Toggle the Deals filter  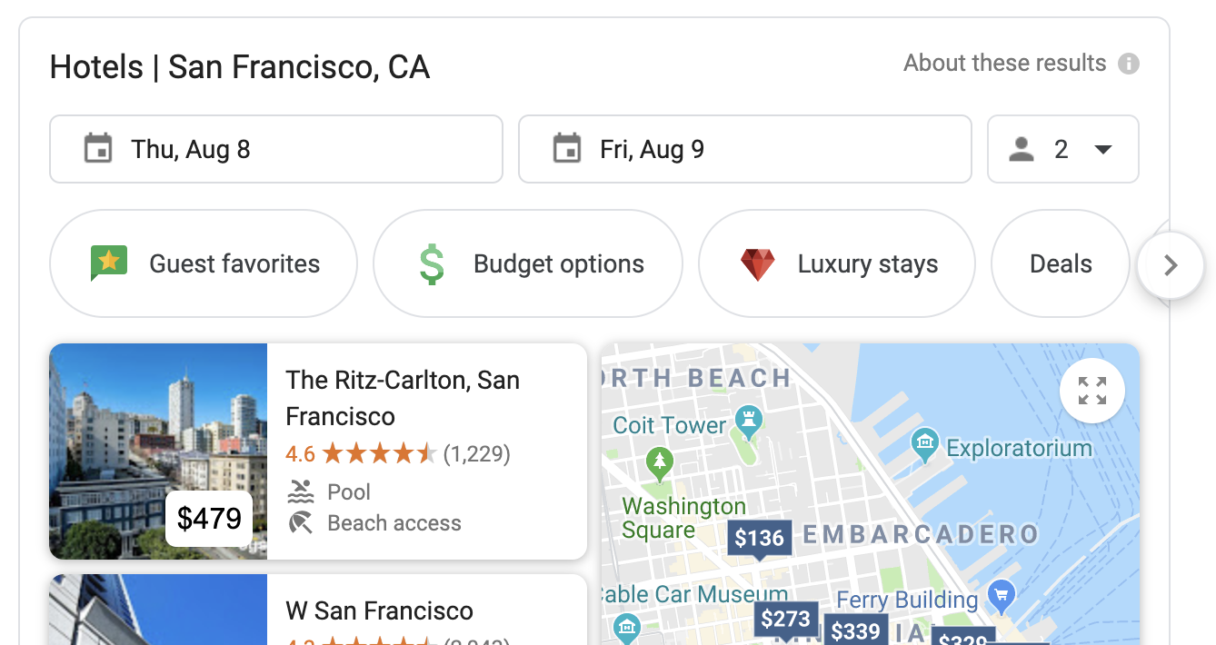(x=1060, y=263)
